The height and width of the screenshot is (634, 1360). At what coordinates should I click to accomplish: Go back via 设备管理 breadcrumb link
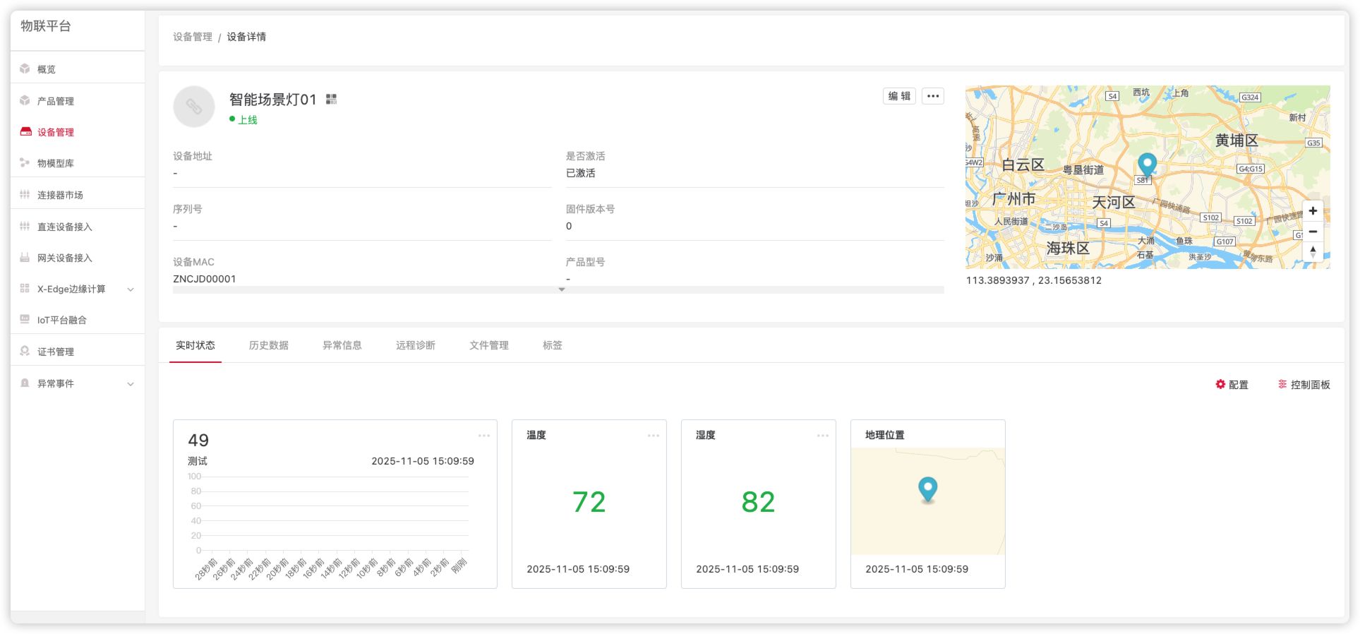click(x=192, y=37)
